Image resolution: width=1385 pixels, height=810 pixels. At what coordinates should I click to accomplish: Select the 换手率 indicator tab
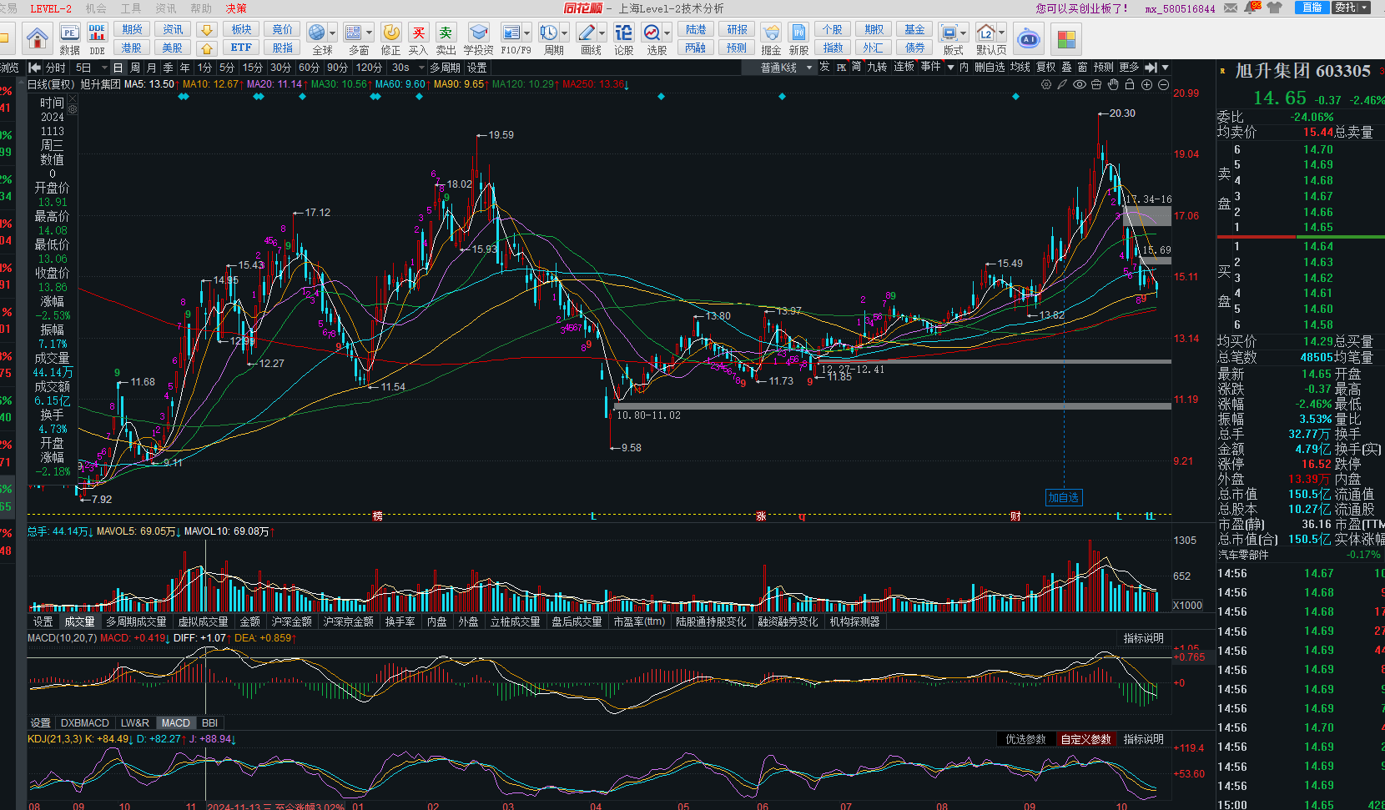[x=400, y=621]
